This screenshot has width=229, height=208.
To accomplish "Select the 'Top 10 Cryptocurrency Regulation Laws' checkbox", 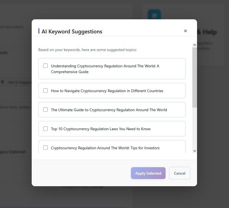I will [45, 129].
